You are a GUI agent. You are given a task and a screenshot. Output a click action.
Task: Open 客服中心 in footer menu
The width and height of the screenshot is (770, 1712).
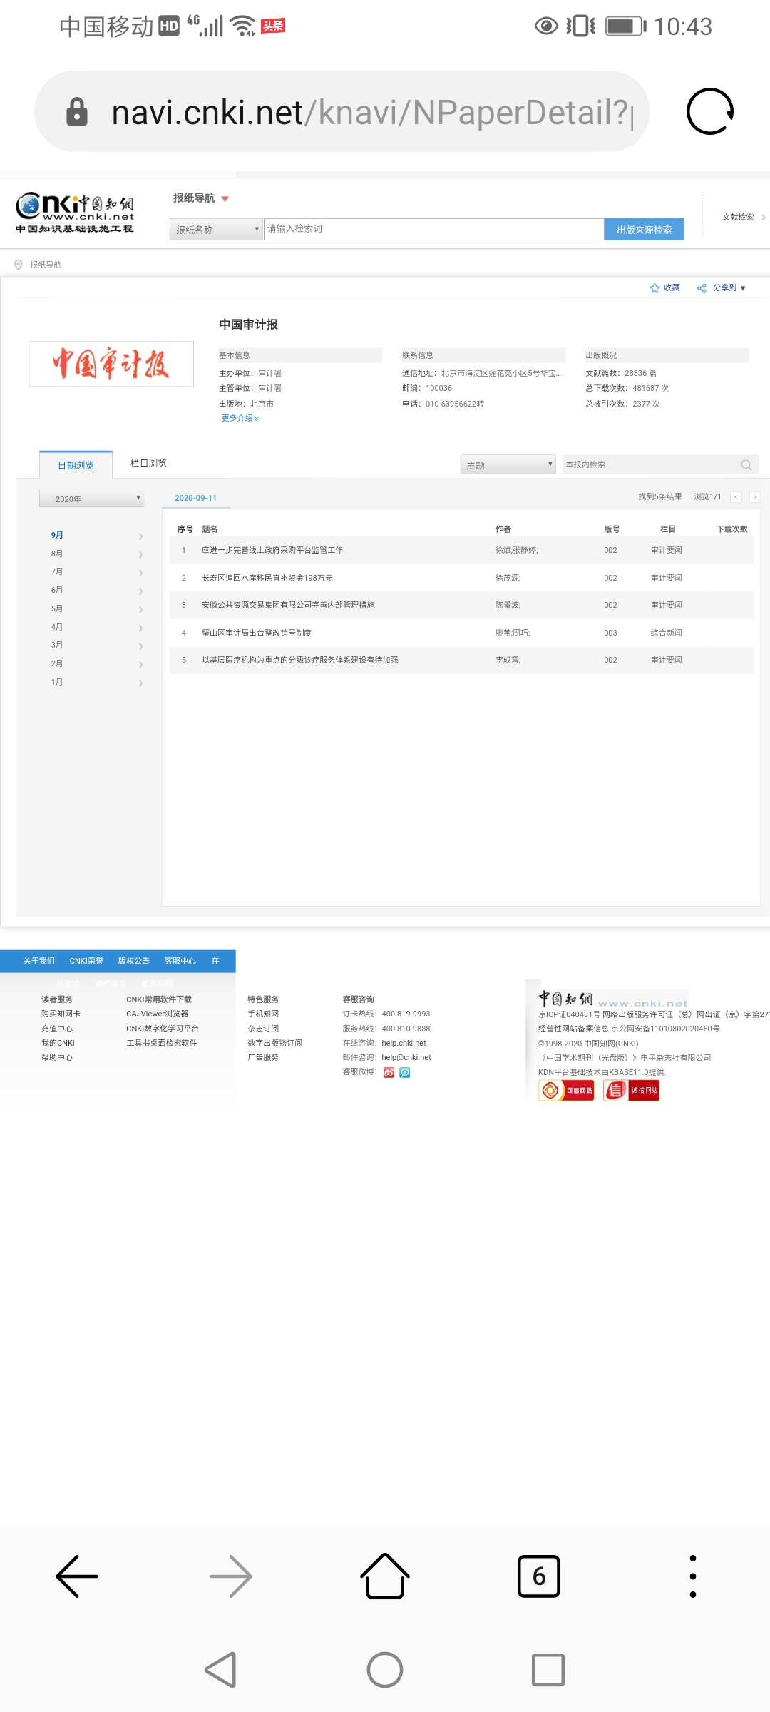pos(180,961)
